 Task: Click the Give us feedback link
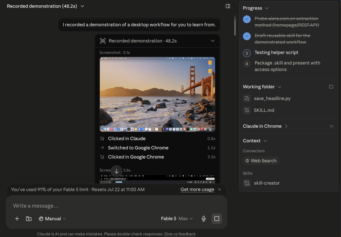click(180, 234)
